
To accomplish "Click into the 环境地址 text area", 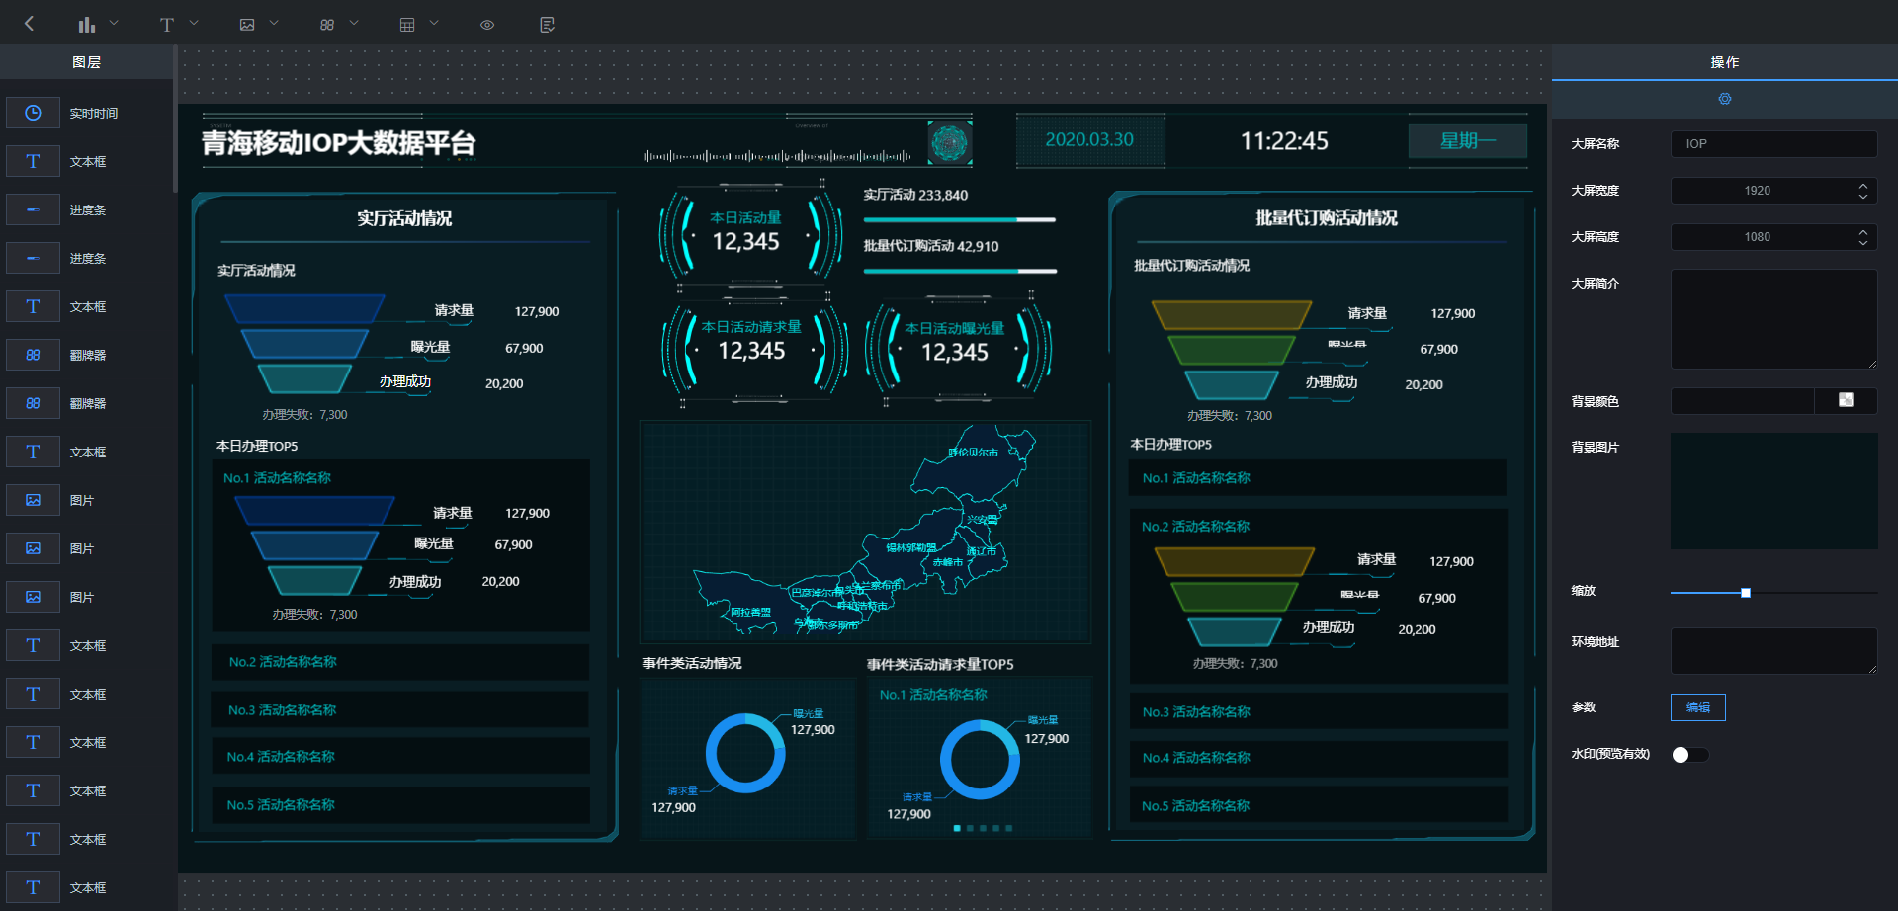I will click(x=1774, y=651).
